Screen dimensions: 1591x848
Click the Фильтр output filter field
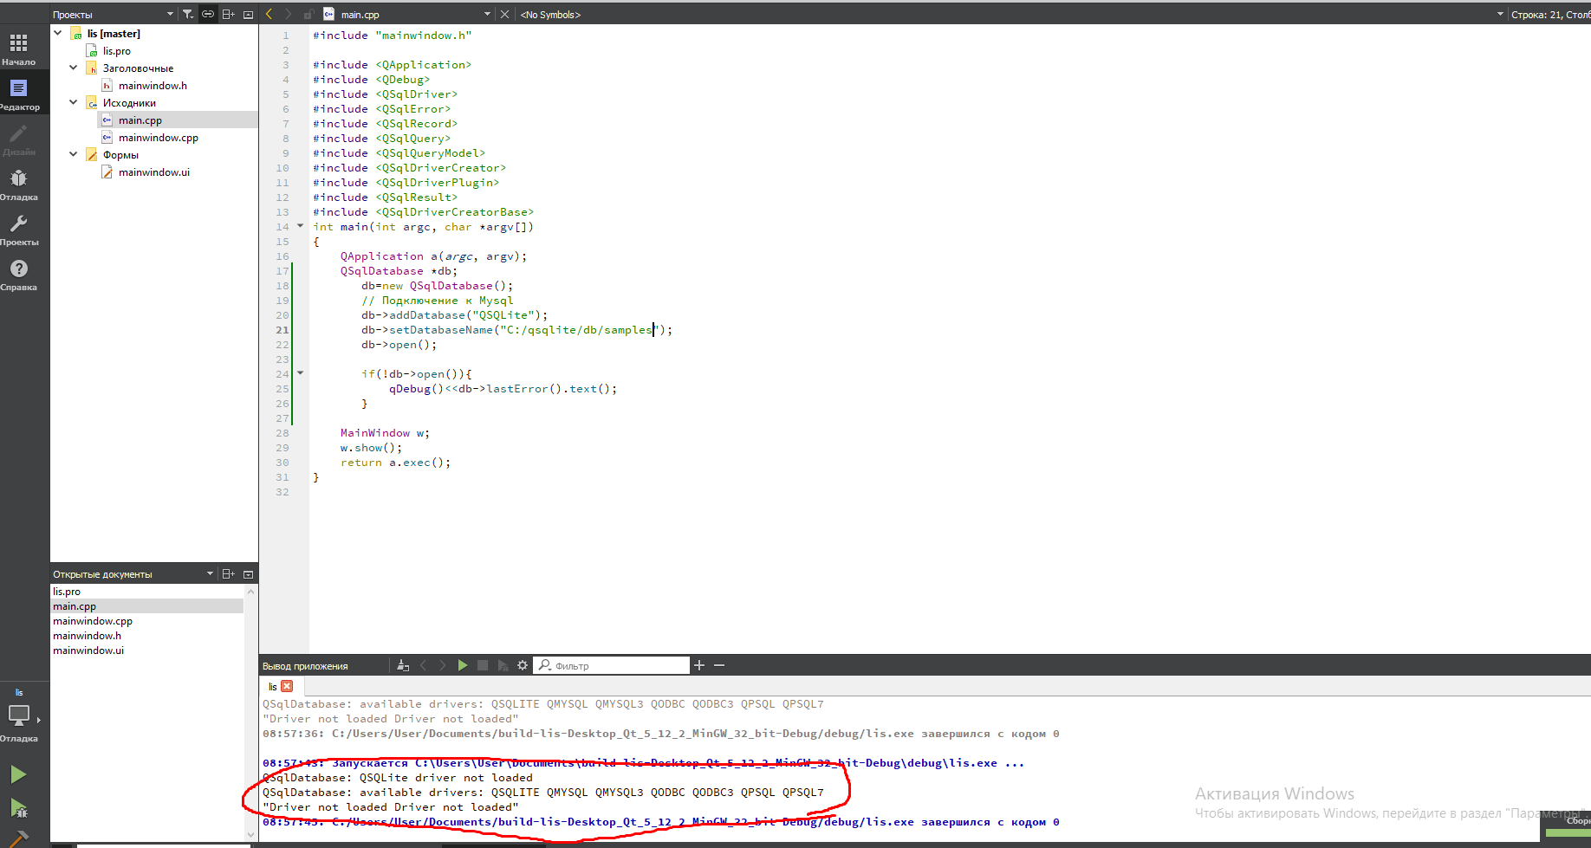(612, 665)
